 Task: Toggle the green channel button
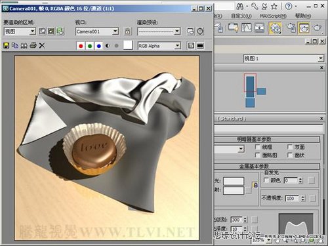point(90,46)
